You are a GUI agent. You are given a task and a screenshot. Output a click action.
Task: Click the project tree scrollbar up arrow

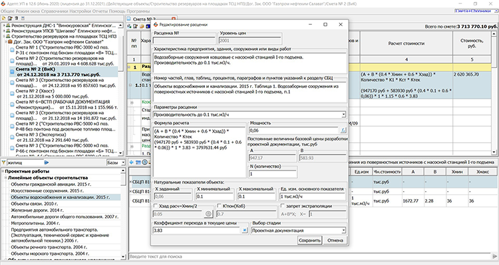tap(120, 25)
